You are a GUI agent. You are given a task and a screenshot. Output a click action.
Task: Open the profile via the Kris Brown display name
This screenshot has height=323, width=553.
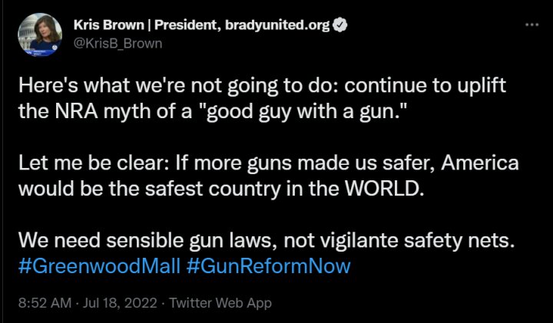point(108,25)
